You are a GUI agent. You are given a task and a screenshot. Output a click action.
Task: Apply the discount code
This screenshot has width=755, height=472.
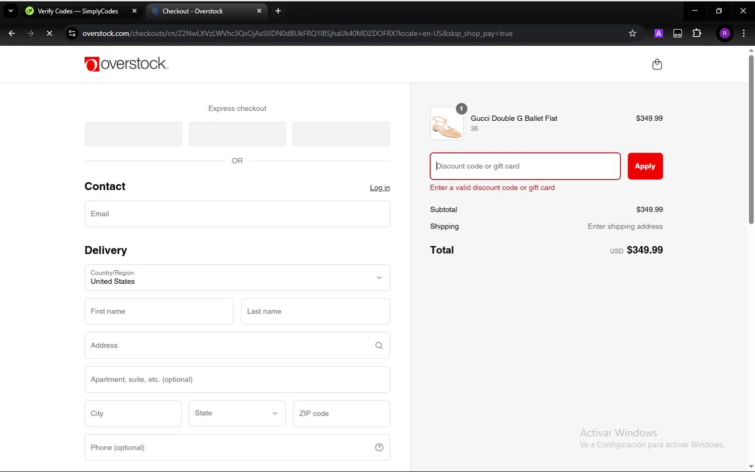(x=645, y=166)
